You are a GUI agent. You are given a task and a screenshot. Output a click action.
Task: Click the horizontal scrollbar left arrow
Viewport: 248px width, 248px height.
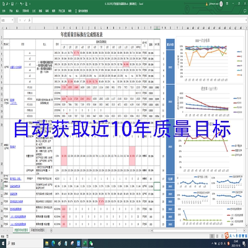152,230
